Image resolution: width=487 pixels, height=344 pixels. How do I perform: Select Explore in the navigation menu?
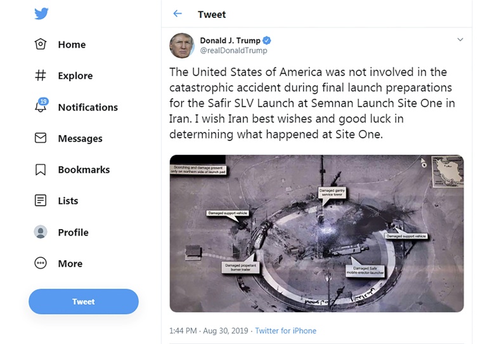(x=75, y=76)
